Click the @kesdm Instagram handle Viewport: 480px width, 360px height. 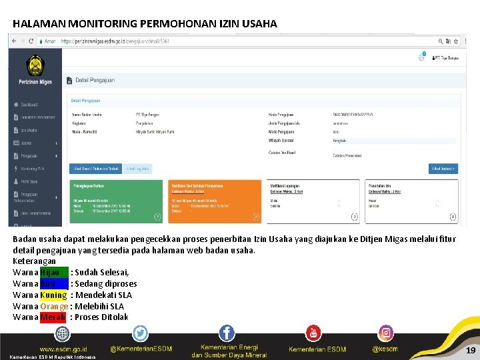tap(385, 349)
